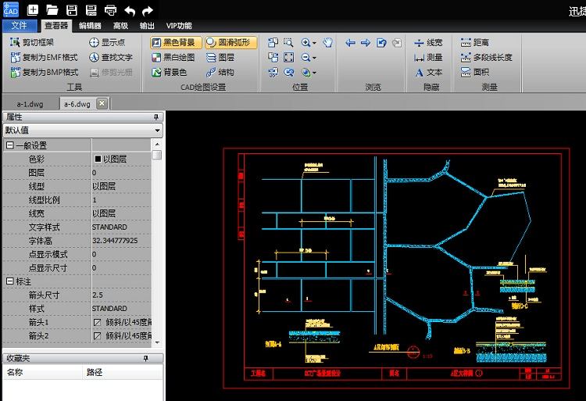This screenshot has height=401, width=586.
Task: Open the 文件 menu button
Action: pyautogui.click(x=19, y=25)
